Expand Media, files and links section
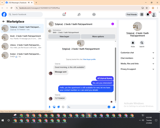The height and width of the screenshot is (128, 160). tap(137, 64)
